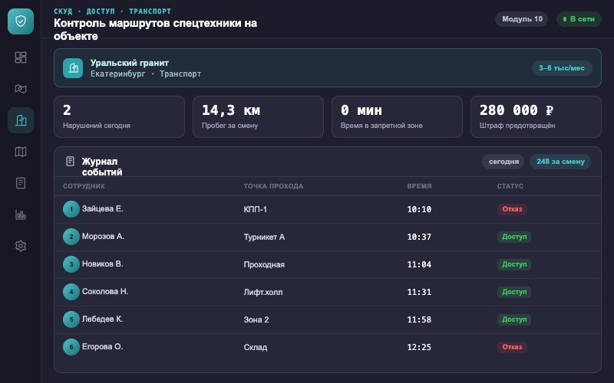614x383 pixels.
Task: Click the 10:37 time value
Action: [419, 237]
